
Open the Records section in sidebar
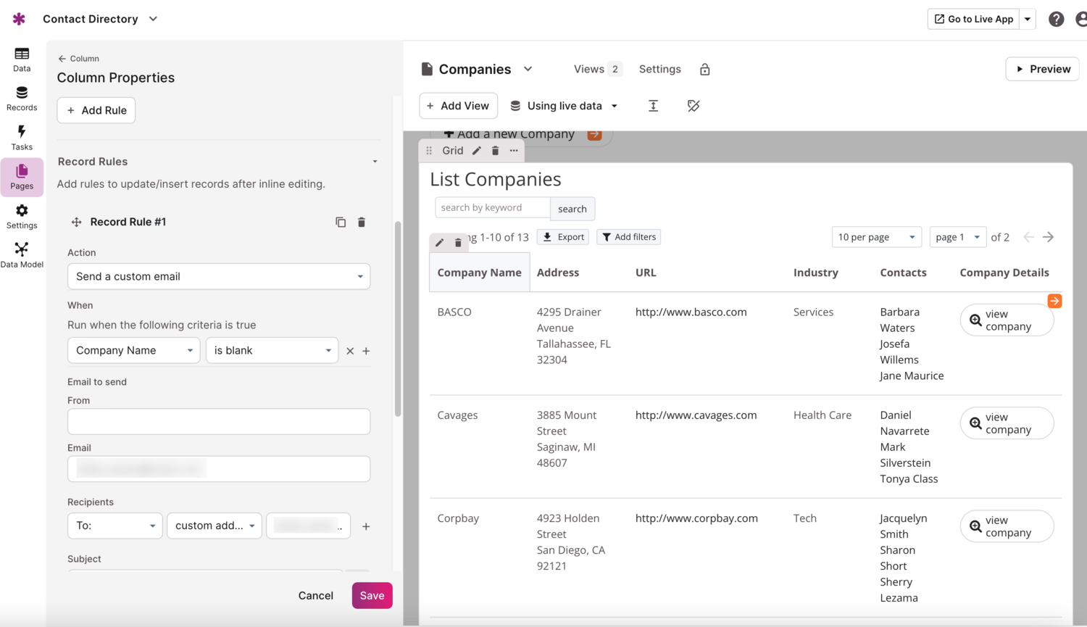(x=22, y=99)
